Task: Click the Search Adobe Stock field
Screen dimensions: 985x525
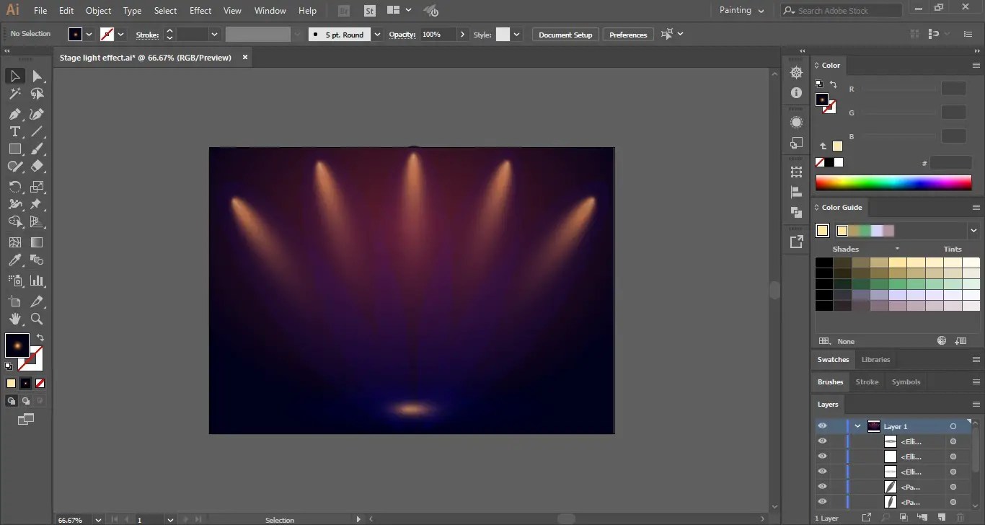Action: click(840, 10)
